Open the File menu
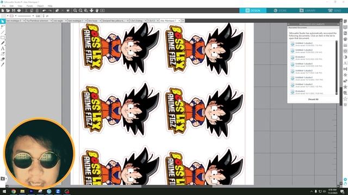 (4, 6)
